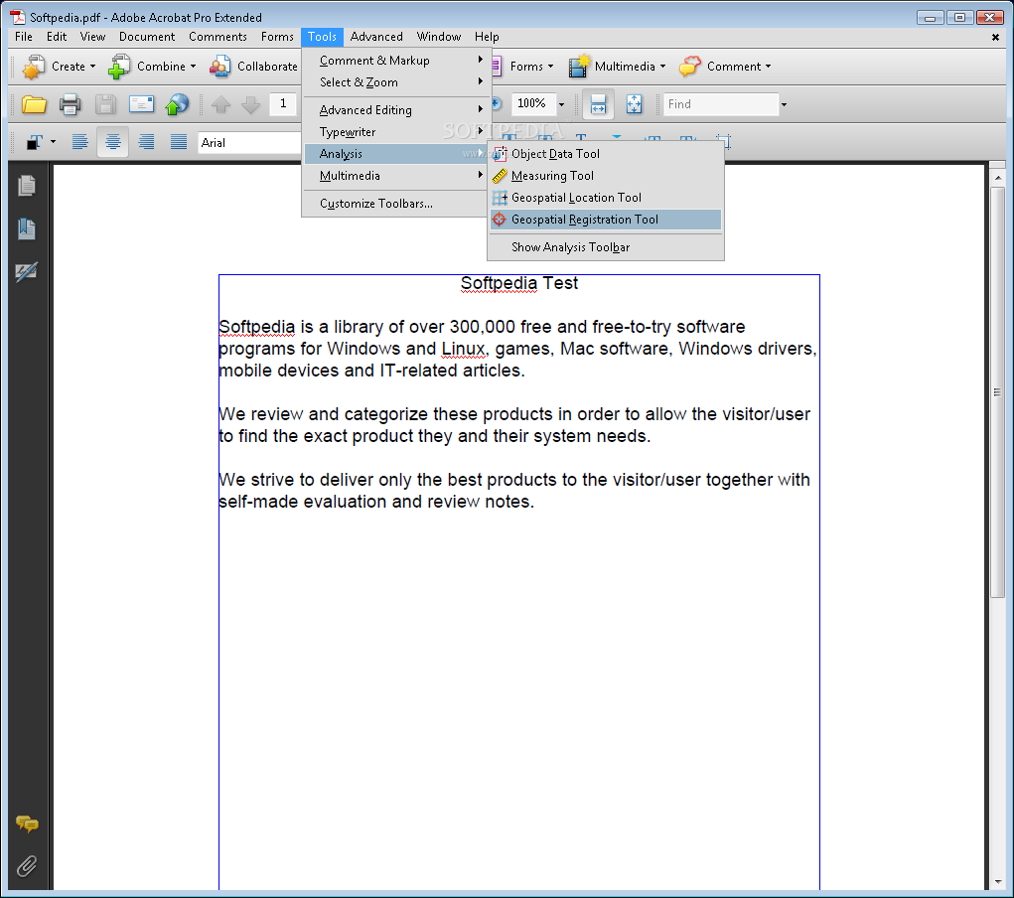Click the scrollbar down arrow
This screenshot has width=1014, height=898.
tap(998, 881)
